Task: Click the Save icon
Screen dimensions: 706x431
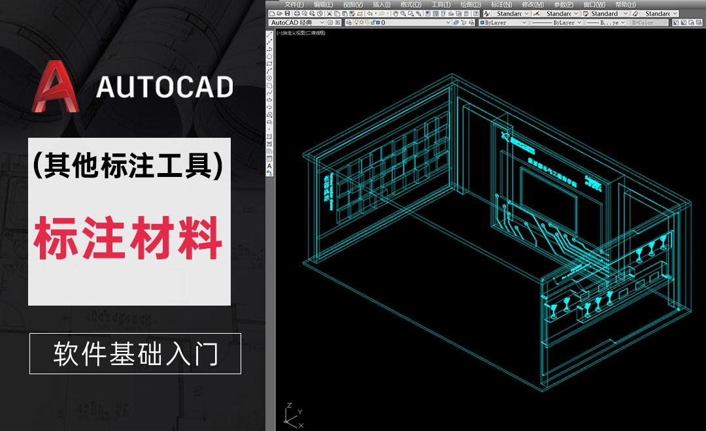Action: click(x=287, y=14)
